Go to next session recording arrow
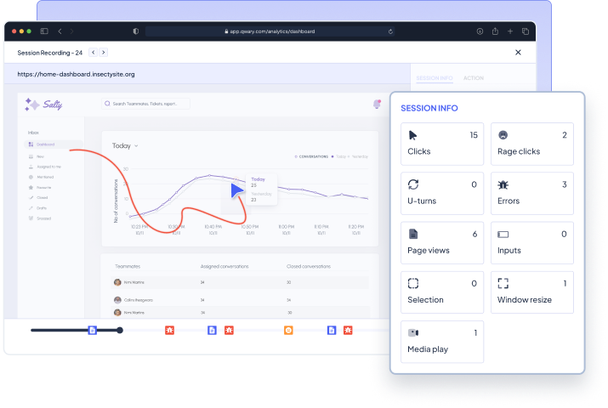Viewport: 608px width, 408px height. 104,53
